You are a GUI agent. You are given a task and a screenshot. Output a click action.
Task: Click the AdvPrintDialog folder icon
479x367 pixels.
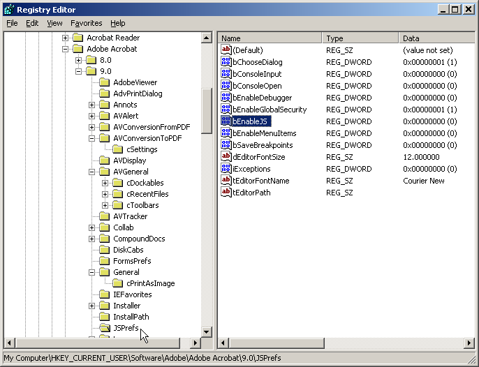(x=105, y=93)
